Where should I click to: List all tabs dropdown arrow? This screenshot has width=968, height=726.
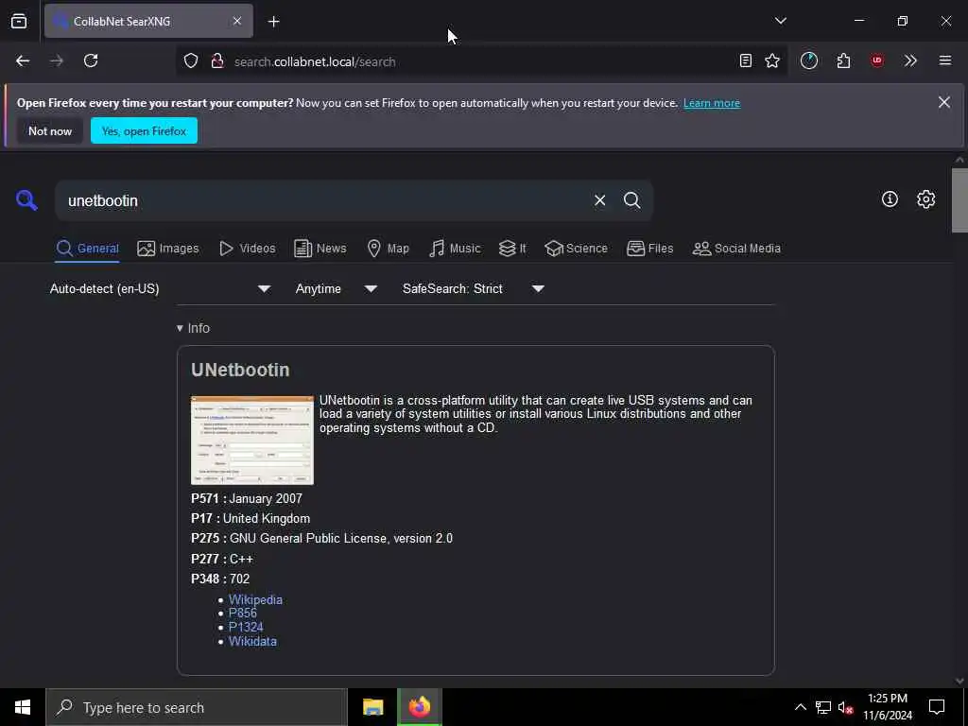tap(780, 21)
